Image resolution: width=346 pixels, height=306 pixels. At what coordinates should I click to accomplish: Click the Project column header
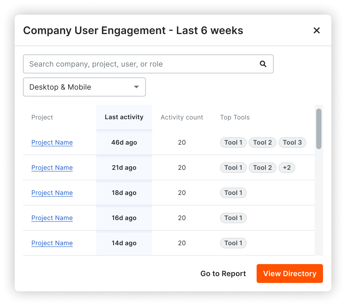pos(42,117)
